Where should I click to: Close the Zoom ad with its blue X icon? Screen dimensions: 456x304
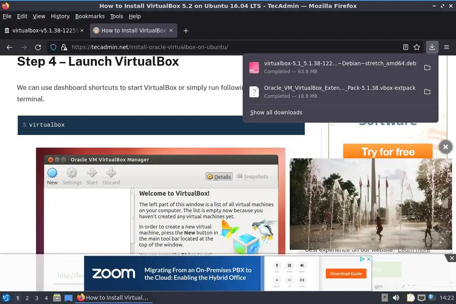click(x=369, y=259)
